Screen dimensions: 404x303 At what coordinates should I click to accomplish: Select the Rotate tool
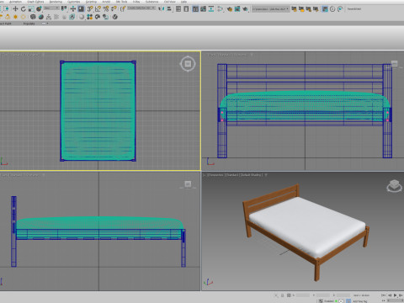pyautogui.click(x=24, y=9)
